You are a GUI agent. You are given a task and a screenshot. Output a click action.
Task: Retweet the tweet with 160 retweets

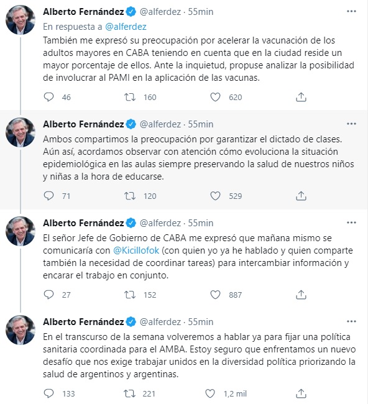point(130,97)
